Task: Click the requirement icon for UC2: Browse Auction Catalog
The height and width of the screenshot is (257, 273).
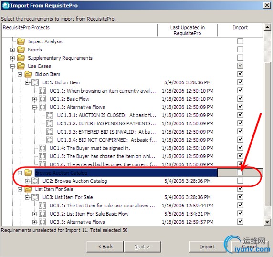Action: (x=35, y=181)
